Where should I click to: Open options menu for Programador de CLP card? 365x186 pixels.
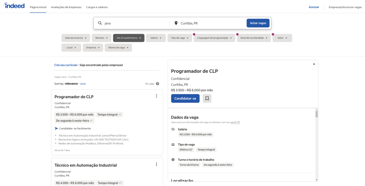(156, 96)
